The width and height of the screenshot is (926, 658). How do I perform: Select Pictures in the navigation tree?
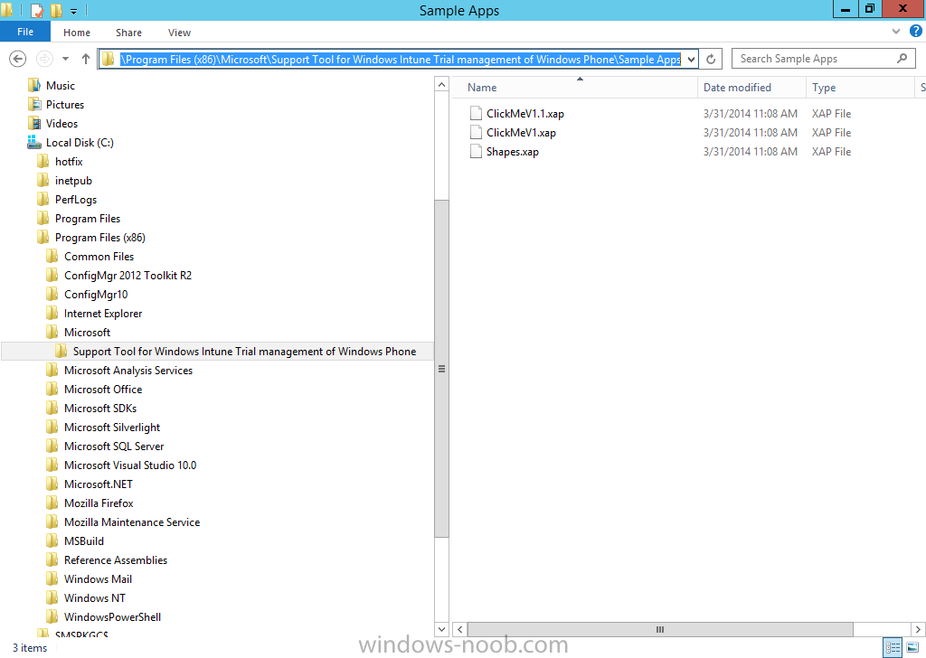pyautogui.click(x=65, y=105)
